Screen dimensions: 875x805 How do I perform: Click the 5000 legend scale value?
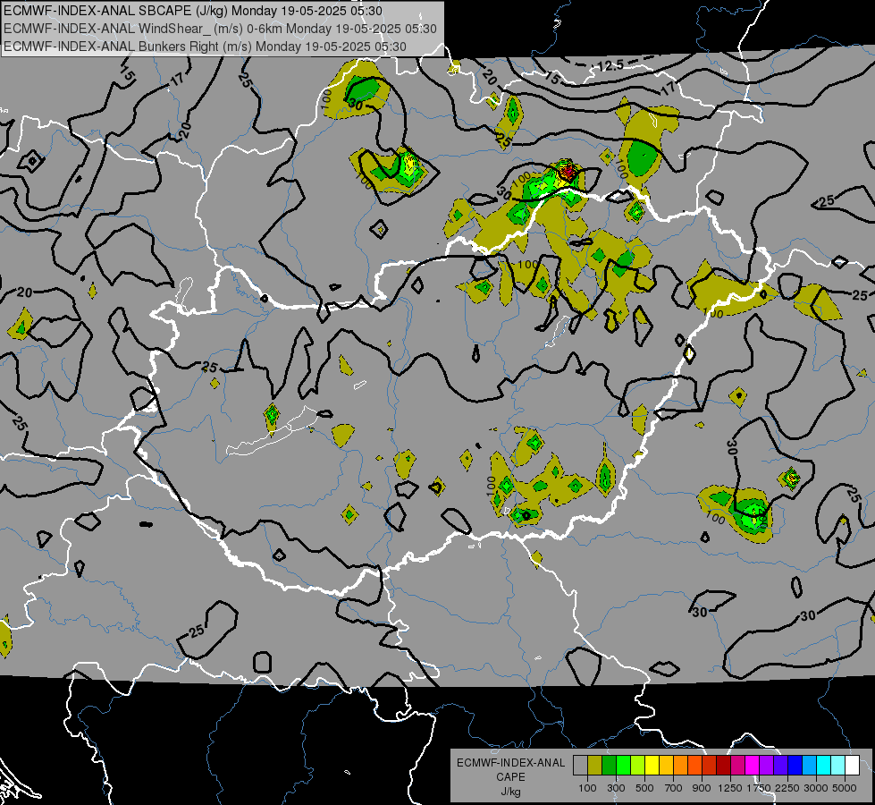tap(845, 788)
